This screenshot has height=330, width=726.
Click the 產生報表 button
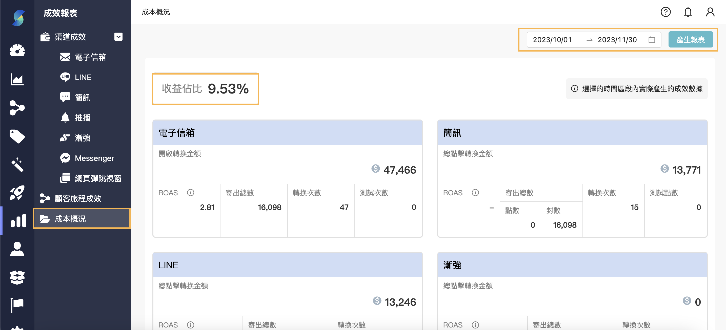[x=691, y=39]
